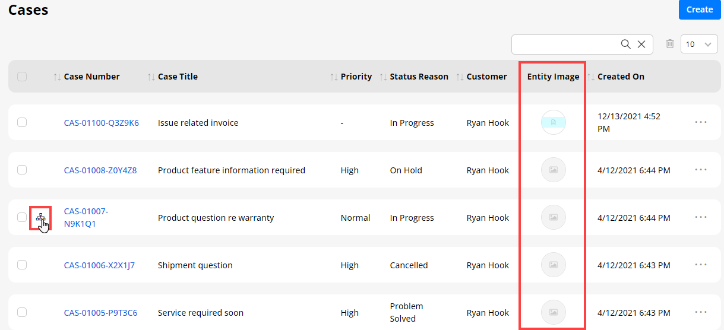Open the page size dropdown showing 10

click(x=699, y=44)
